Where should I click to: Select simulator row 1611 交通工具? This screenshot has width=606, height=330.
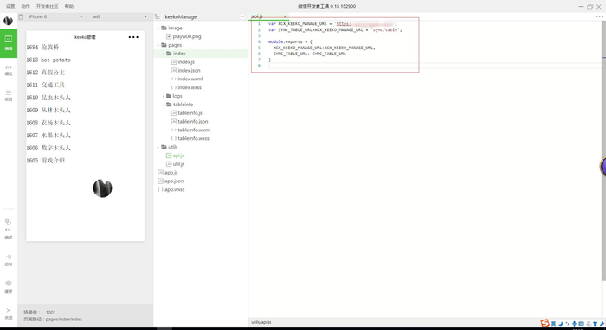coord(85,85)
